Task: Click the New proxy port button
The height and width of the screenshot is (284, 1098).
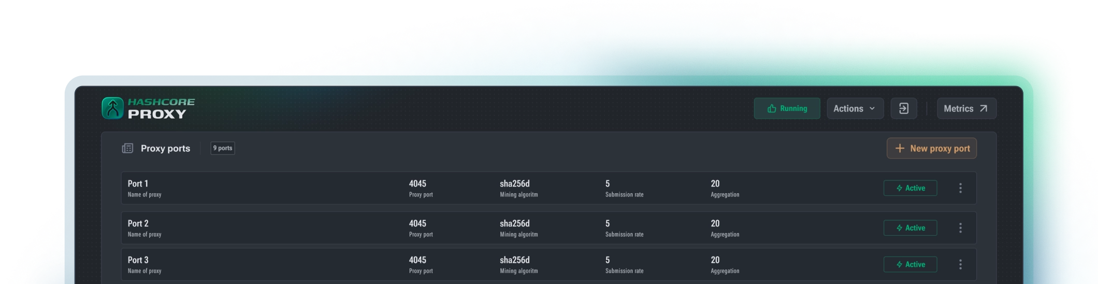Action: (x=931, y=148)
